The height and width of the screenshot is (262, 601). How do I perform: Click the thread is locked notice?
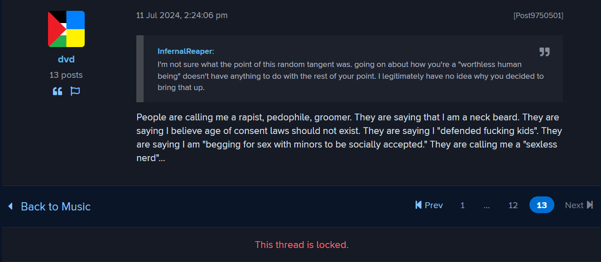click(302, 245)
